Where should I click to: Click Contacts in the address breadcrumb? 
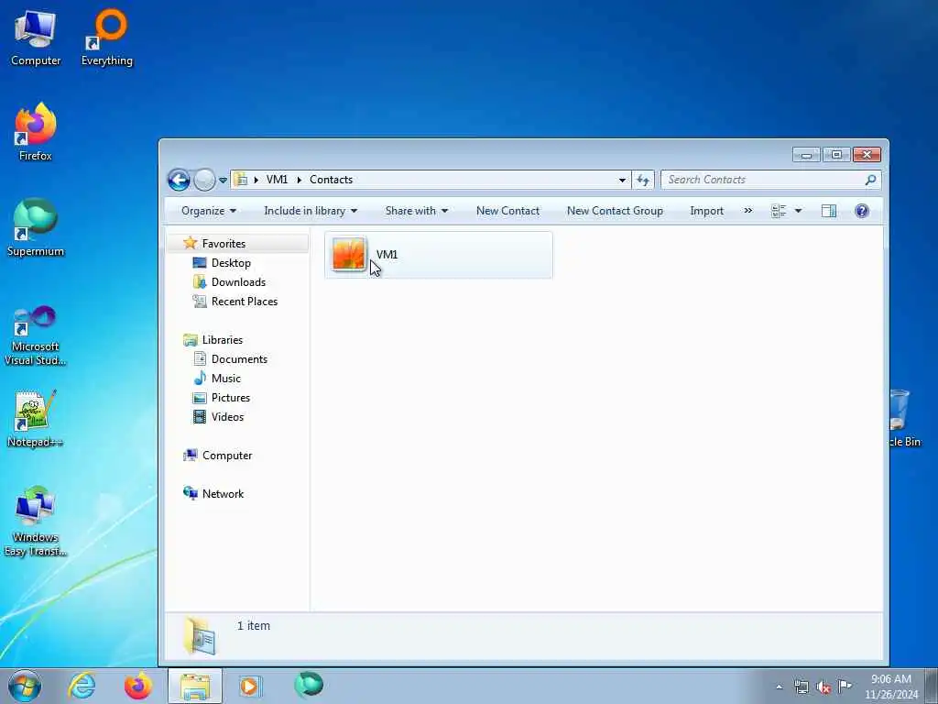[331, 180]
